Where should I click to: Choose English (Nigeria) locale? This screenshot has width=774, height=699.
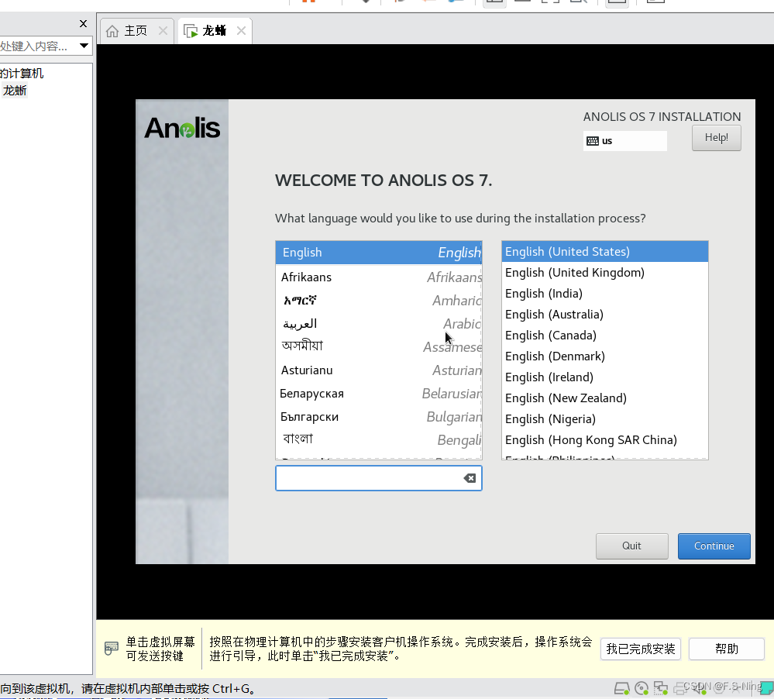pos(604,419)
